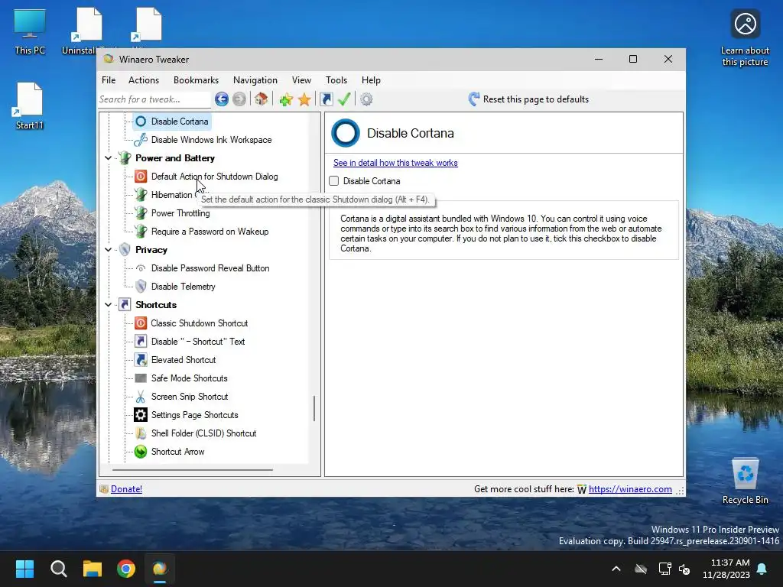Open the This PC desktop icon
Image resolution: width=783 pixels, height=587 pixels.
coord(30,32)
